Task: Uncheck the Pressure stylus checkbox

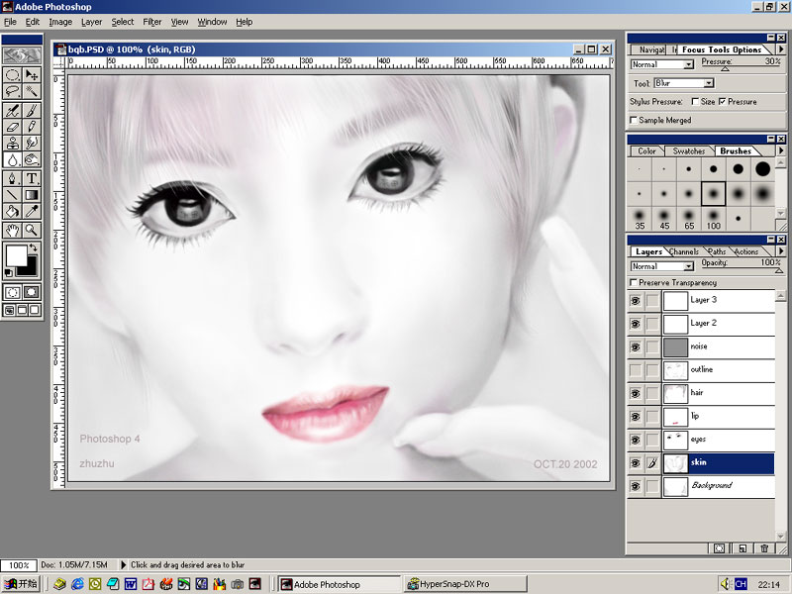Action: (x=723, y=102)
